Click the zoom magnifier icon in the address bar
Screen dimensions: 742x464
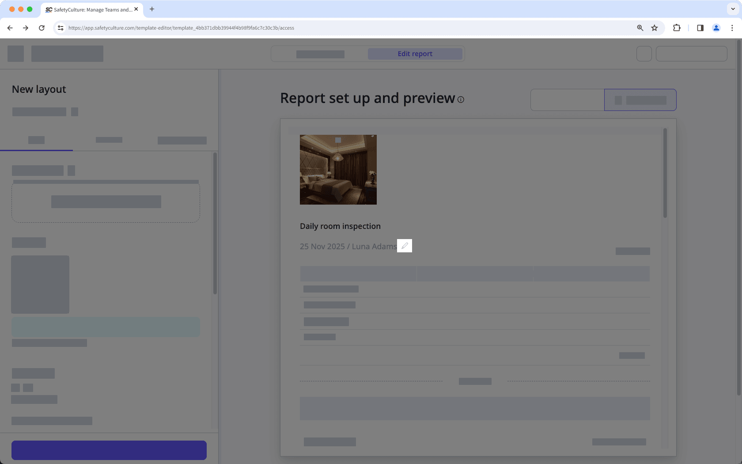point(640,27)
